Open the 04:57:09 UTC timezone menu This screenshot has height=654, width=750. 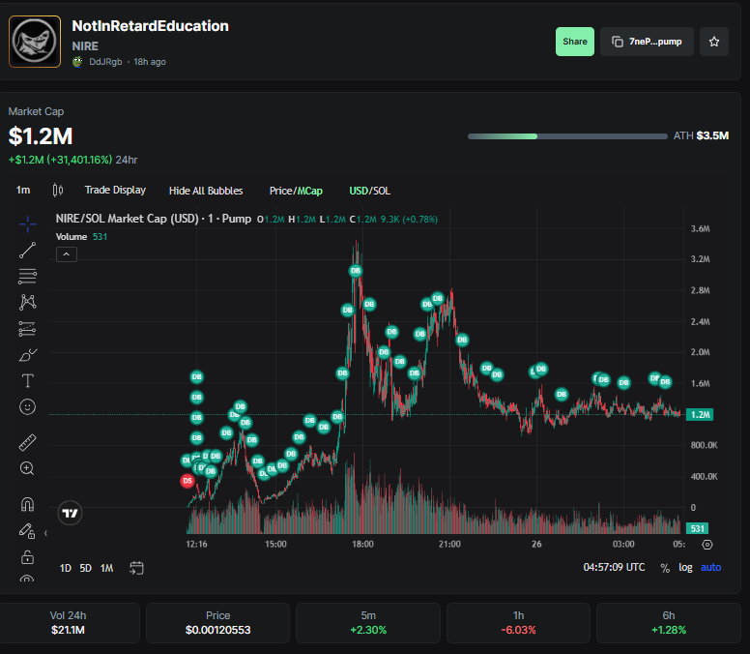pyautogui.click(x=614, y=567)
